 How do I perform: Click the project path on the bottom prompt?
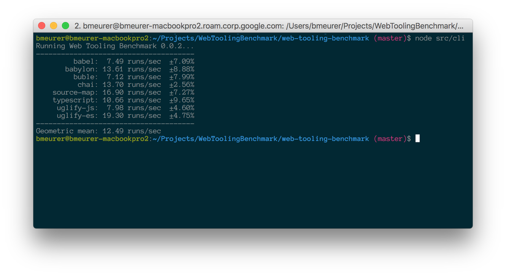[261, 139]
